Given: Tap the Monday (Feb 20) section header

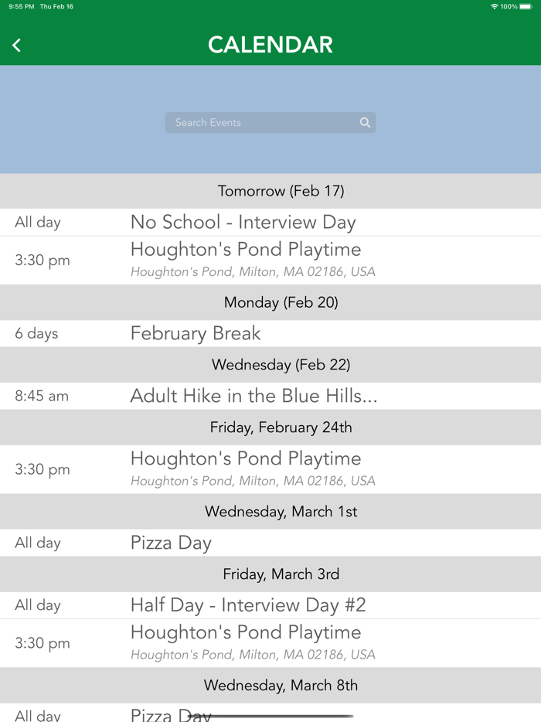Looking at the screenshot, I should (x=281, y=302).
